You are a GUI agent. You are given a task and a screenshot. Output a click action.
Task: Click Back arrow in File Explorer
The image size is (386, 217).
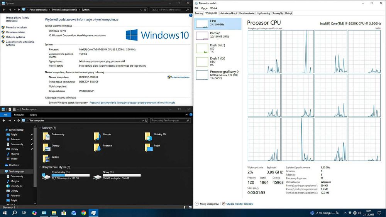(4, 120)
